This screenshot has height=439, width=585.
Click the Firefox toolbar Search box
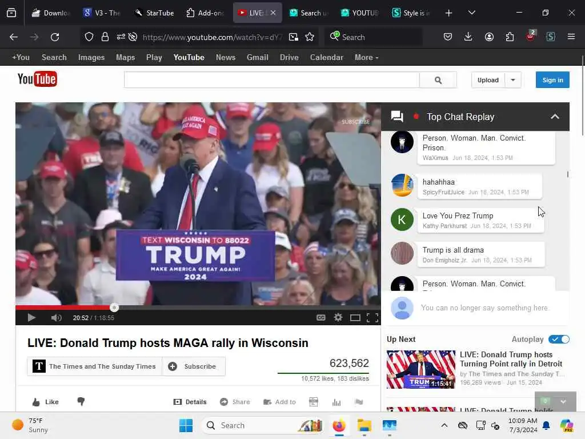[374, 37]
